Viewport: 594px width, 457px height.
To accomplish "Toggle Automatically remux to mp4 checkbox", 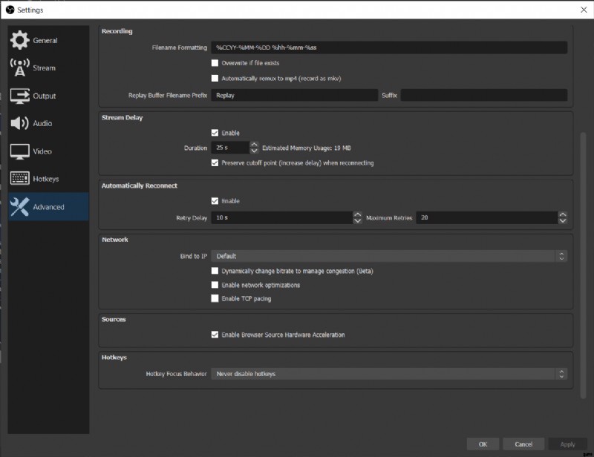I will click(215, 78).
